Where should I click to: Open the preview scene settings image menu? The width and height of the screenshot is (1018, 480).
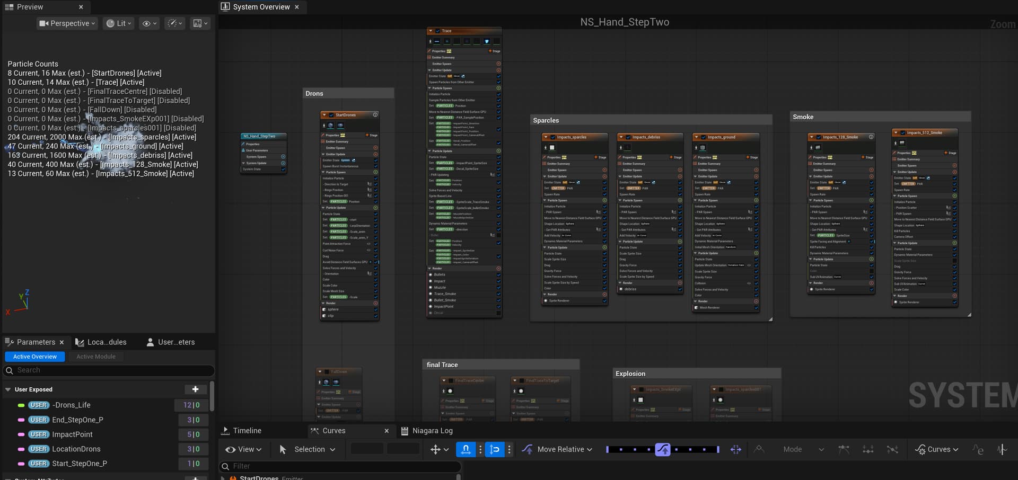click(x=200, y=23)
